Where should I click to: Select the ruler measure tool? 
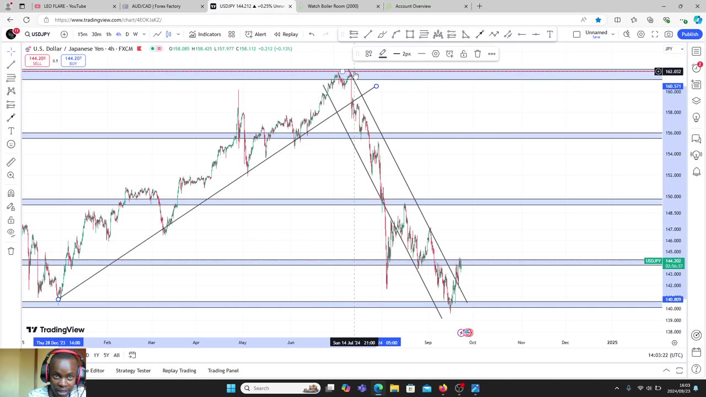coord(11,162)
